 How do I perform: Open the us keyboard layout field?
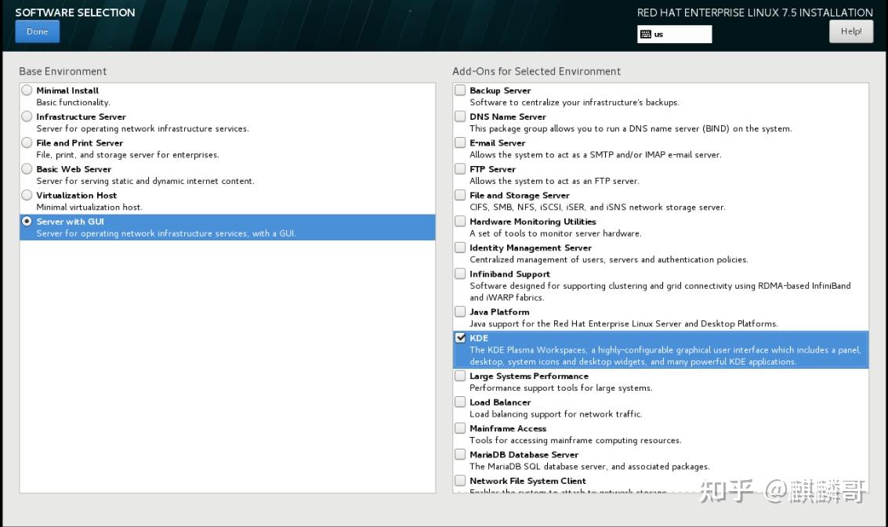coord(675,34)
